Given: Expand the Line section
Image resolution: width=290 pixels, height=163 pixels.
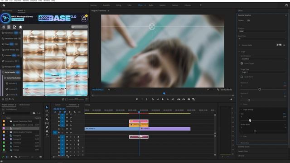Looking at the screenshot, I should coord(241,136).
